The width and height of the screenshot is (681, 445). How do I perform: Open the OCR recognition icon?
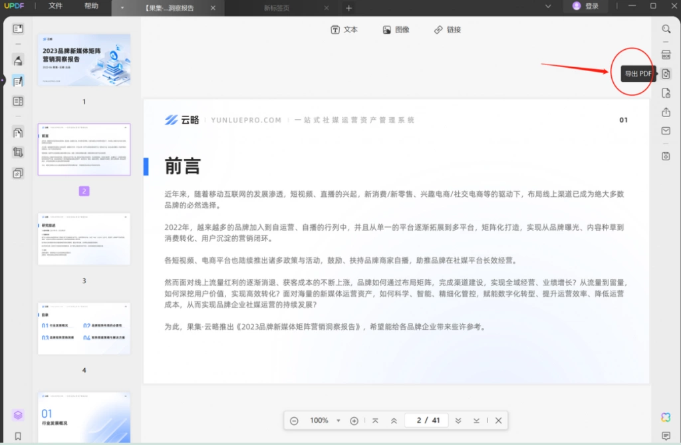click(x=666, y=55)
